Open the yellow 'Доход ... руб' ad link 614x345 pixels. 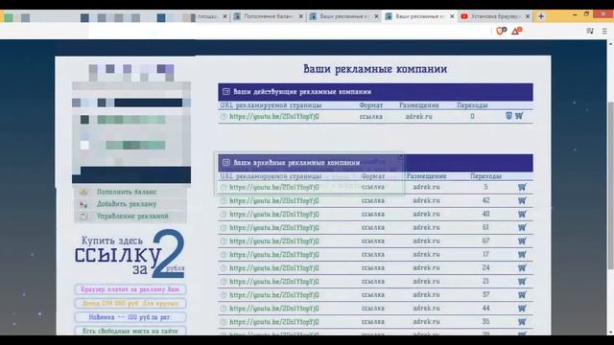[130, 304]
